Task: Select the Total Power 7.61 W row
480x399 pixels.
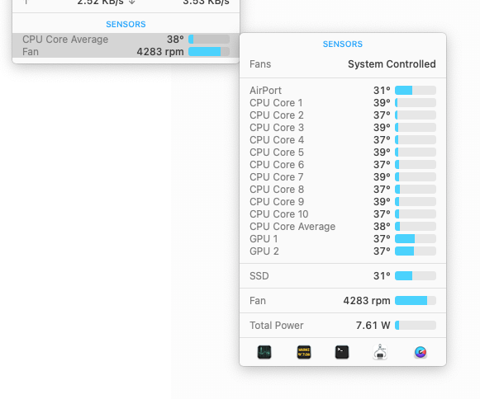Action: (343, 326)
